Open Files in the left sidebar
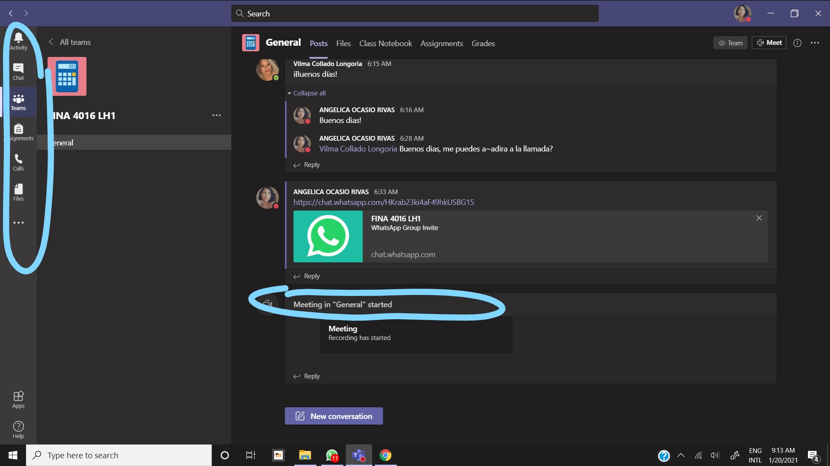 pos(18,192)
